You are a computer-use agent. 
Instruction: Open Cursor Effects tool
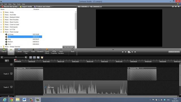[47, 52]
